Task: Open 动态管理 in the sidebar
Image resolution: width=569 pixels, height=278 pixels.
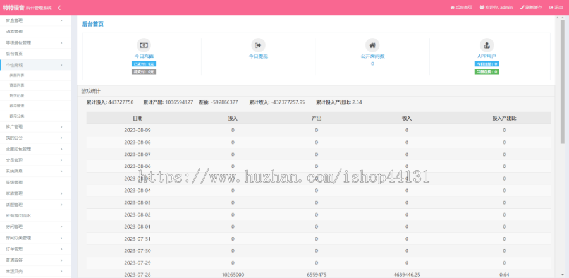Action: tap(14, 32)
